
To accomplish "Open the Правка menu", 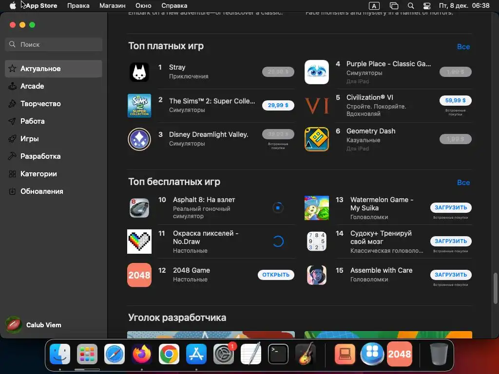I will tap(78, 6).
